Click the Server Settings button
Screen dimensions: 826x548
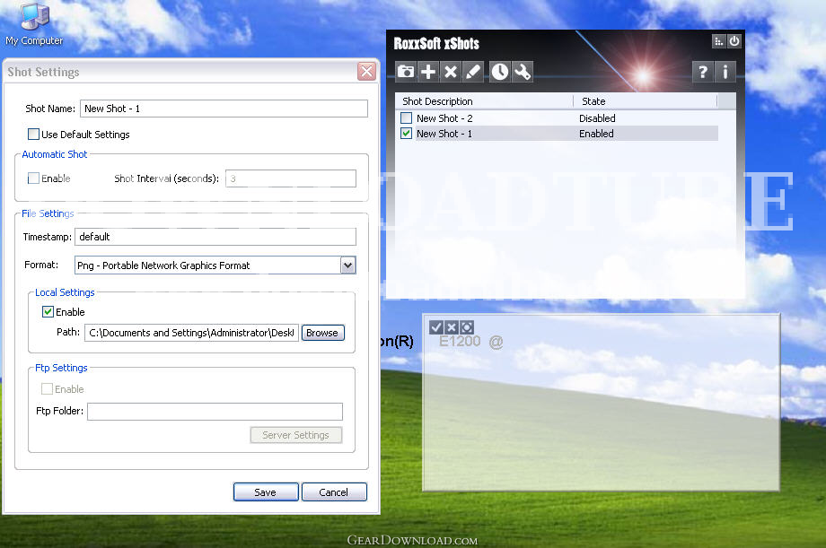point(295,435)
